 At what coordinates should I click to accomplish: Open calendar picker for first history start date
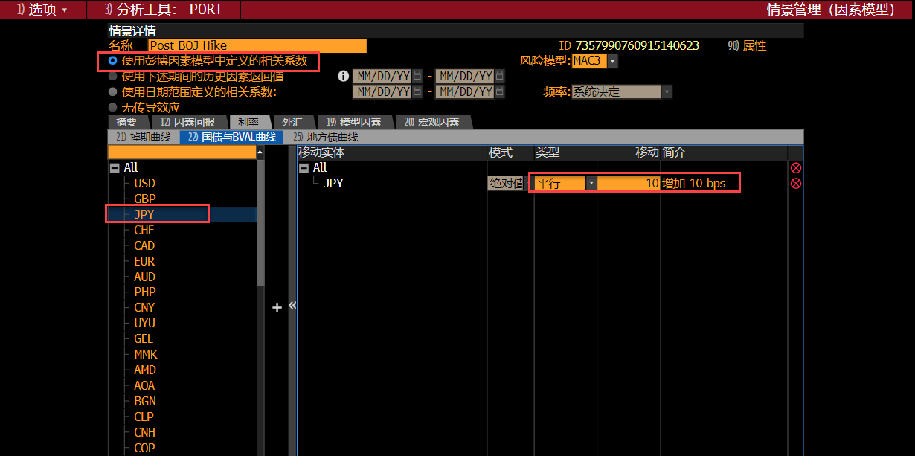(417, 76)
